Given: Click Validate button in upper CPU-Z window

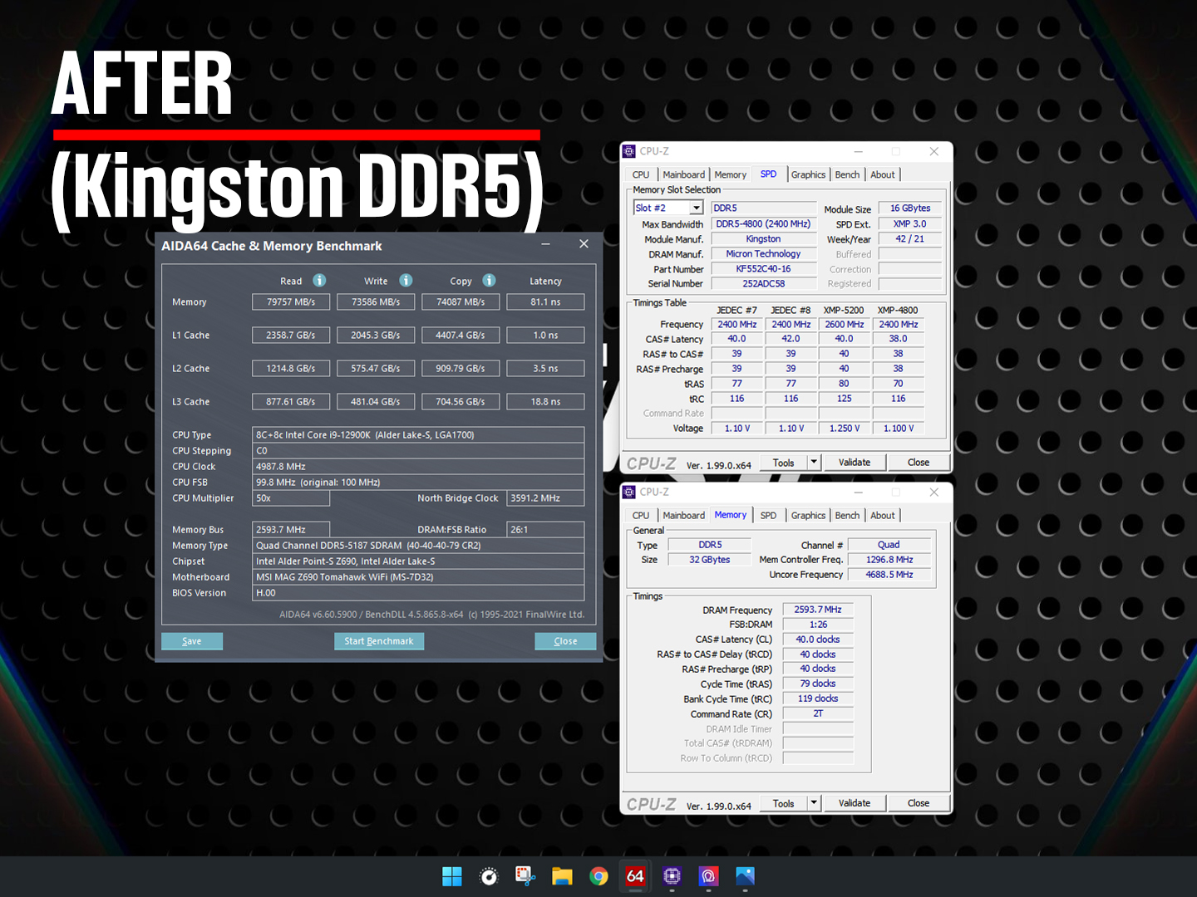Looking at the screenshot, I should pyautogui.click(x=855, y=463).
